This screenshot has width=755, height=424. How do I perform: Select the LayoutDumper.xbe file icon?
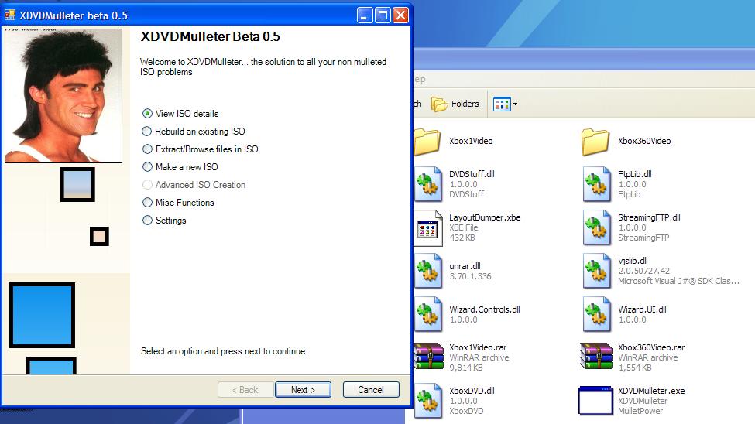[427, 227]
